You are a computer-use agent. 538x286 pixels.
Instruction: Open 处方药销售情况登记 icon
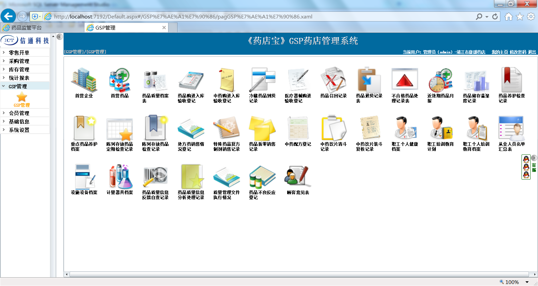point(191,129)
